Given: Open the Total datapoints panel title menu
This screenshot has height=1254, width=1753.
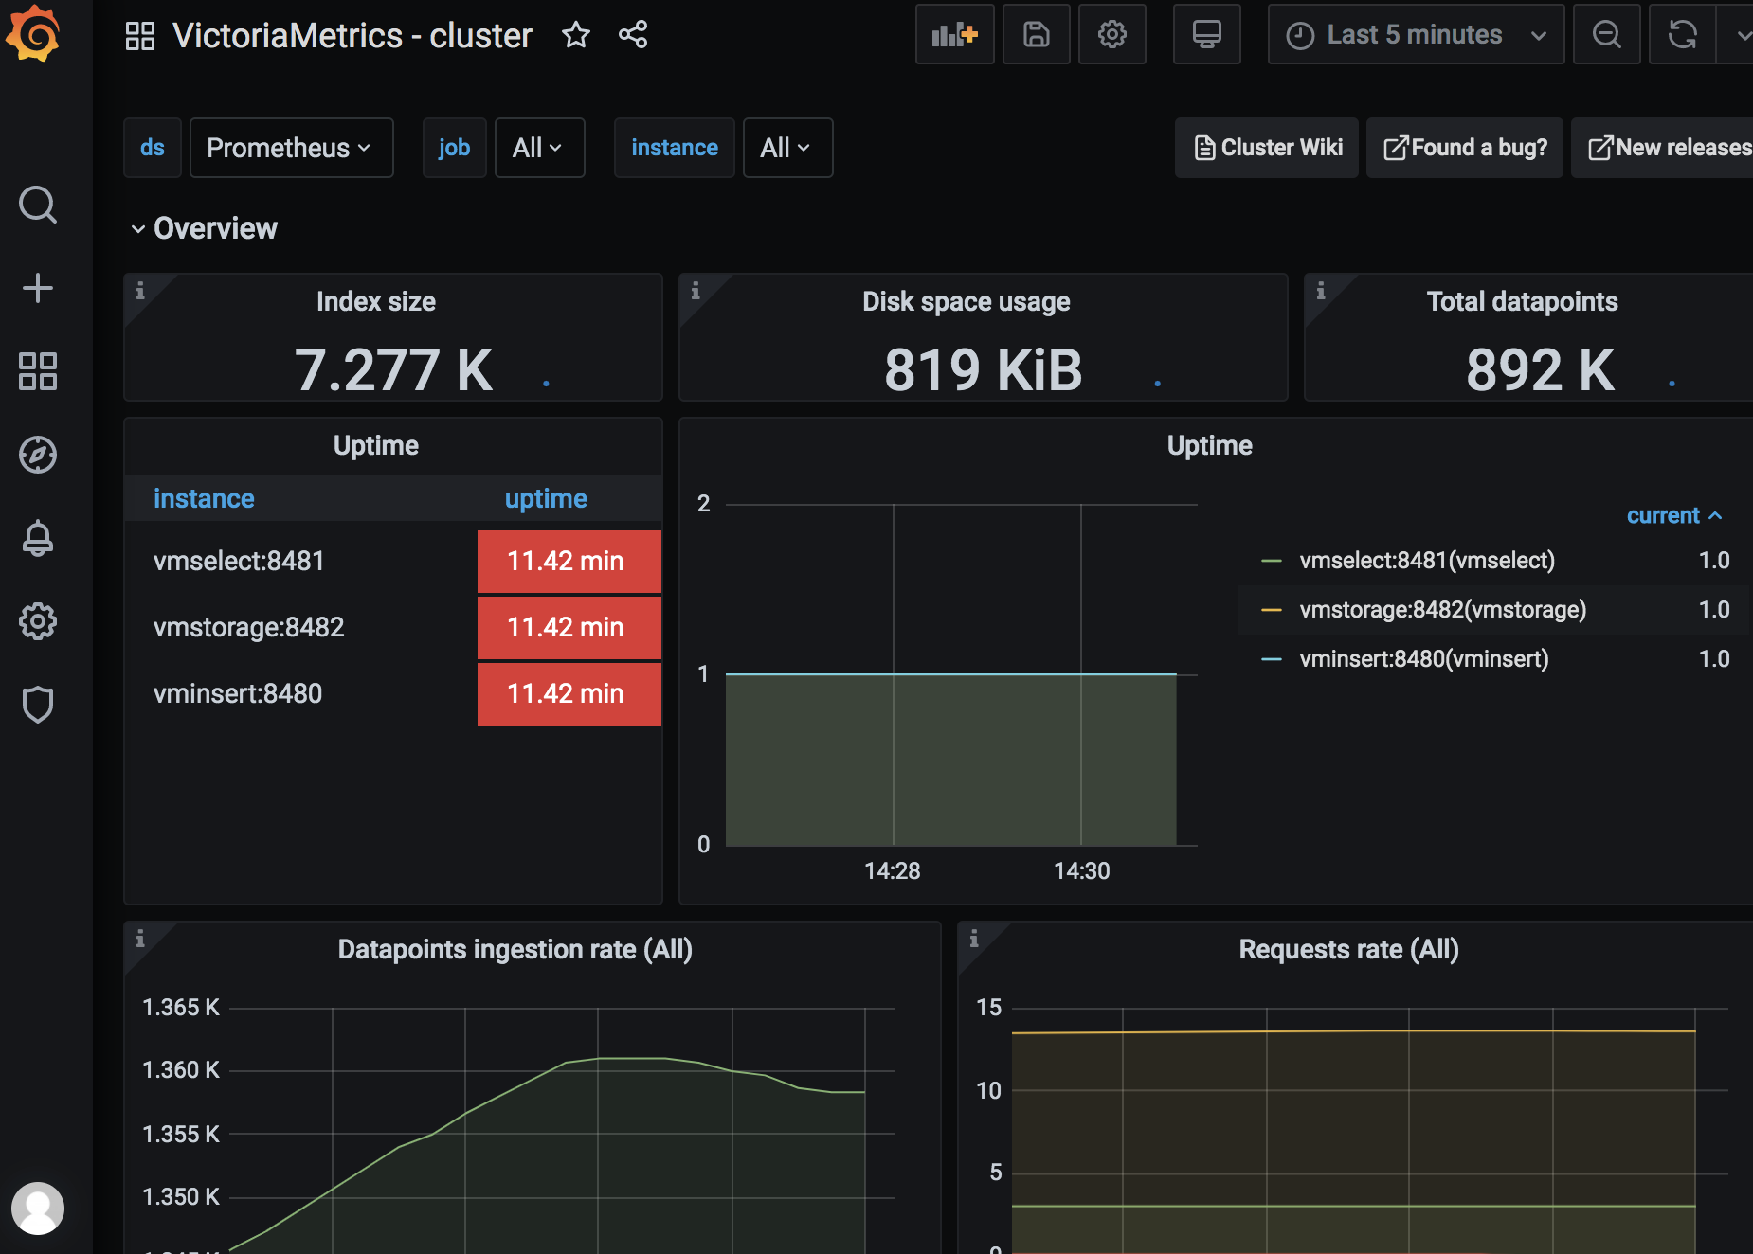Looking at the screenshot, I should 1522,301.
